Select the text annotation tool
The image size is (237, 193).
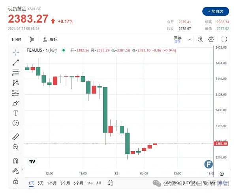[16, 113]
